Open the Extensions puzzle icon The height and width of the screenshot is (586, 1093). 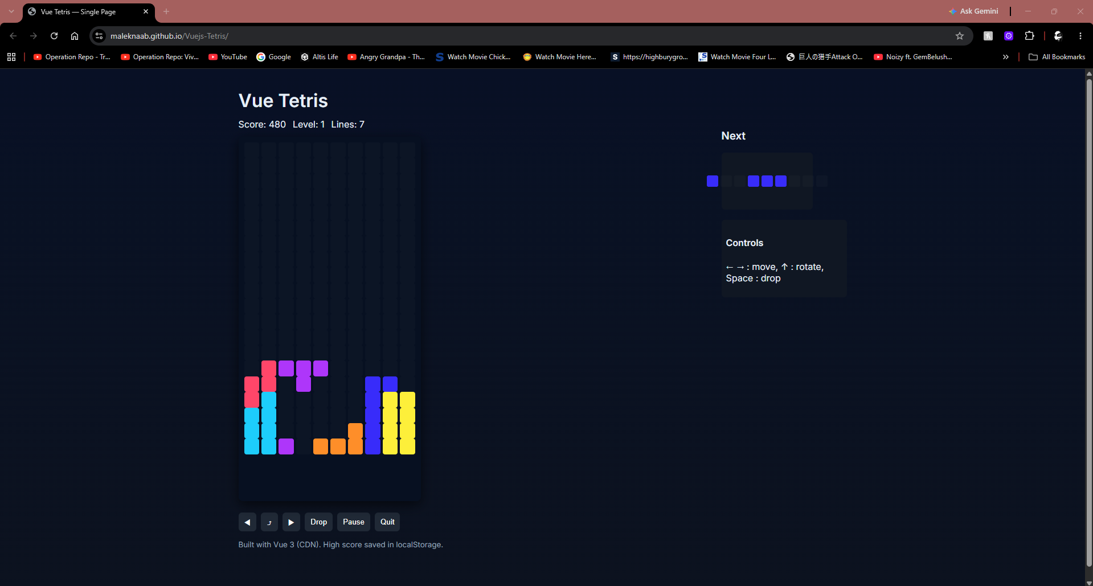point(1029,36)
